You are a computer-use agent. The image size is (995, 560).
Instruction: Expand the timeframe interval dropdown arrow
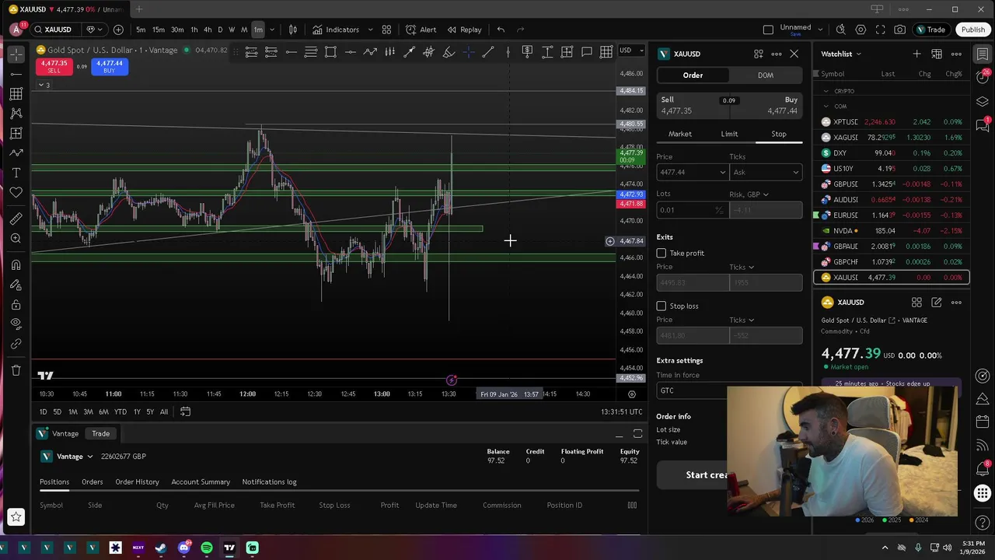[x=272, y=30]
